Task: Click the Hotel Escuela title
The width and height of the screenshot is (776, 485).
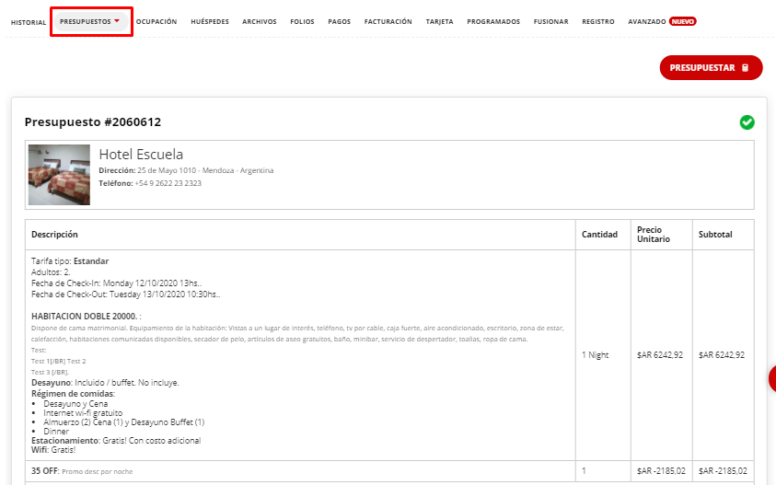Action: pos(141,155)
